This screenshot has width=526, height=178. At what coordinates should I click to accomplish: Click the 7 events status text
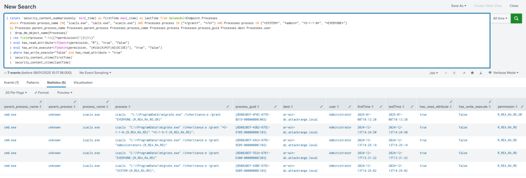38,73
